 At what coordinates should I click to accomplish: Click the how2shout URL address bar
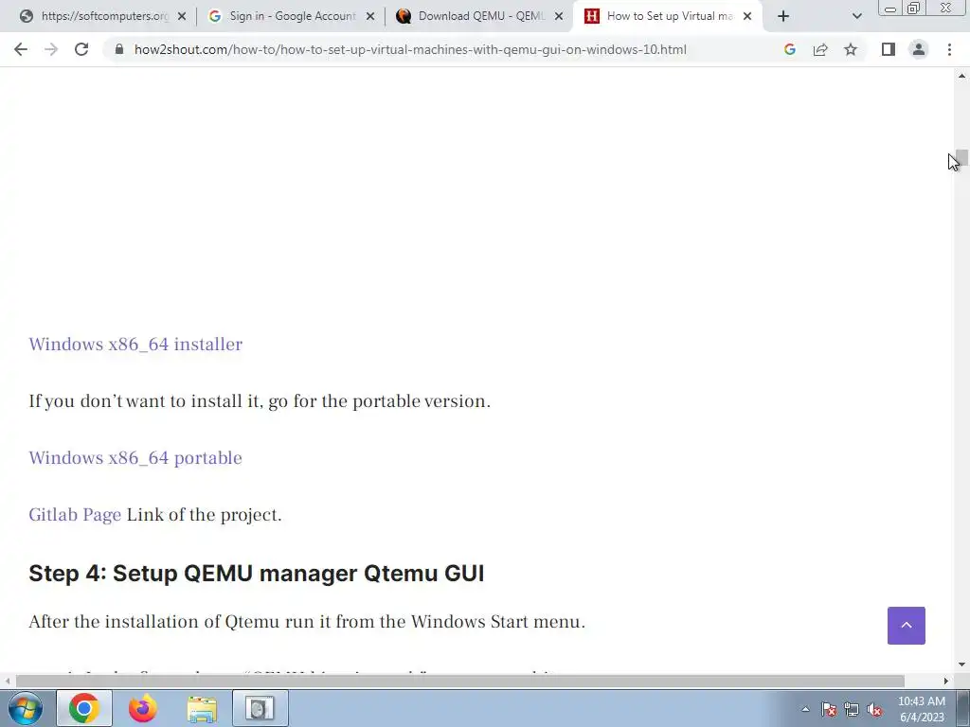point(410,49)
